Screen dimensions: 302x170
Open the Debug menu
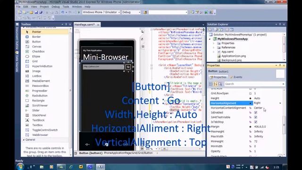point(56,7)
